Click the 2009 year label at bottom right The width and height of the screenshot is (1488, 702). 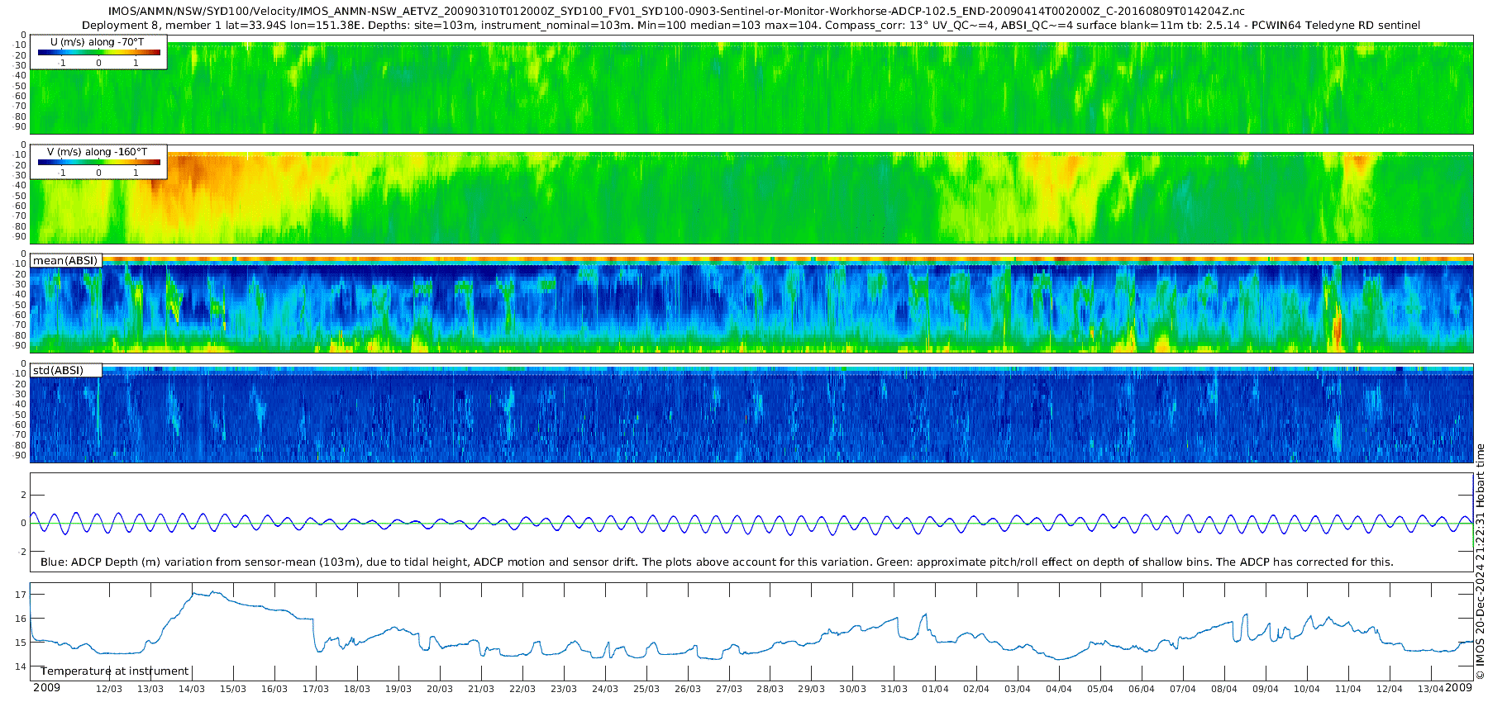[1458, 687]
